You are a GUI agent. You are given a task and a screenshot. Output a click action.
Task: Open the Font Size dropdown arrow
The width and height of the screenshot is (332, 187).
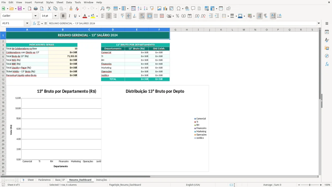[x=55, y=16]
